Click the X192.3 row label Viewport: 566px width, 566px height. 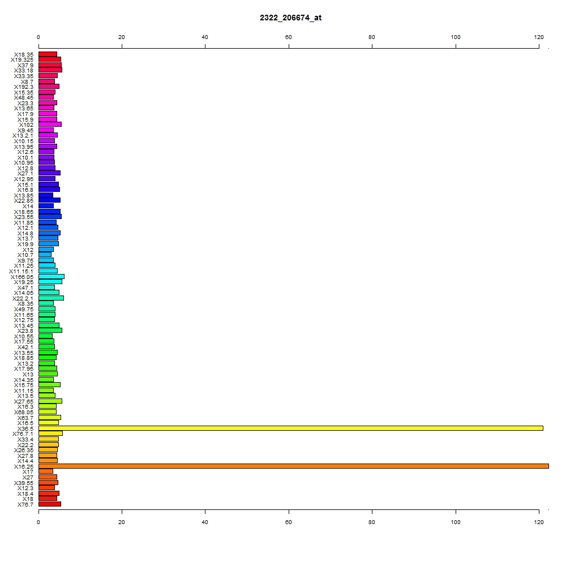(24, 87)
